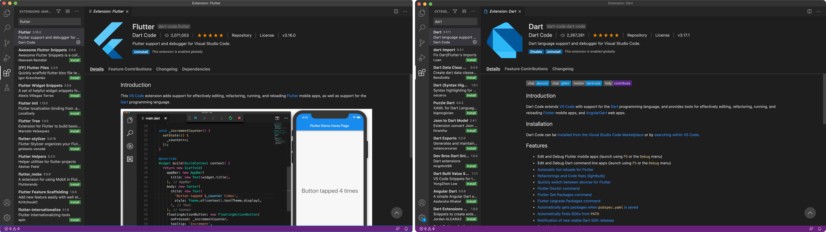Open Run and Debug in Dart window

click(x=422, y=58)
